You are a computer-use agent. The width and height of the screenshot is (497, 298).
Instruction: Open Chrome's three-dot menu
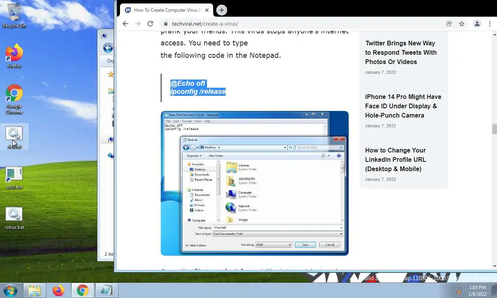[491, 24]
